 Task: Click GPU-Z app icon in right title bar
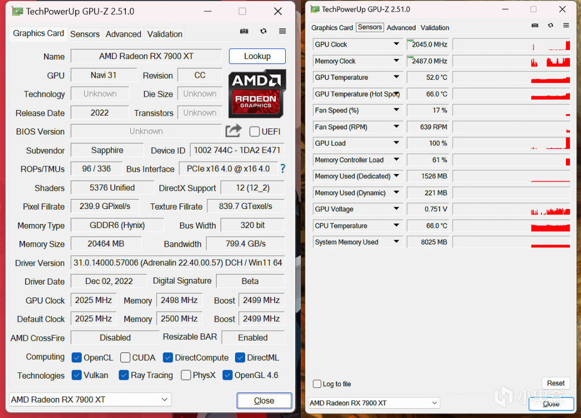click(x=315, y=9)
